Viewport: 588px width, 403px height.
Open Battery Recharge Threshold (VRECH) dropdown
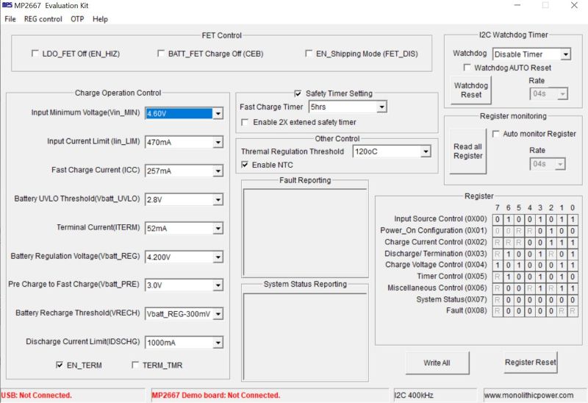(218, 314)
